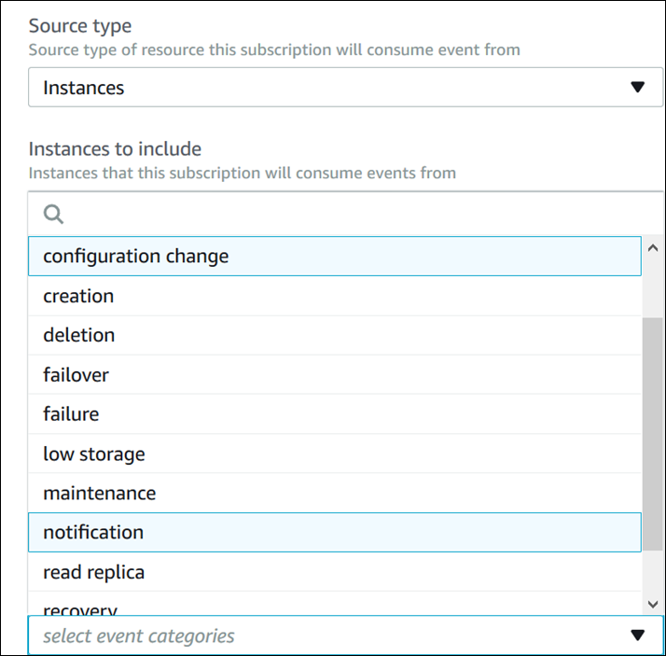Click the scrollbar track above the thumb
The image size is (666, 656).
point(653,285)
